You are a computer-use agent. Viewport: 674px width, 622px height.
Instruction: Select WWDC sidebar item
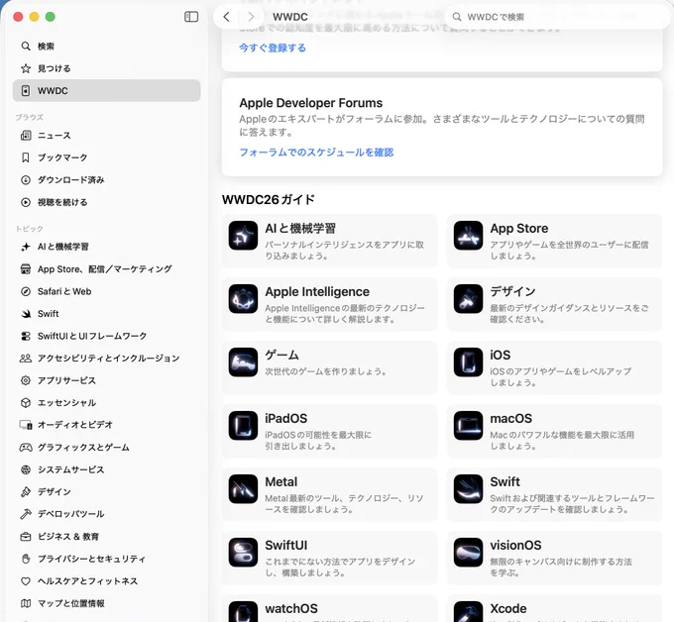click(107, 91)
